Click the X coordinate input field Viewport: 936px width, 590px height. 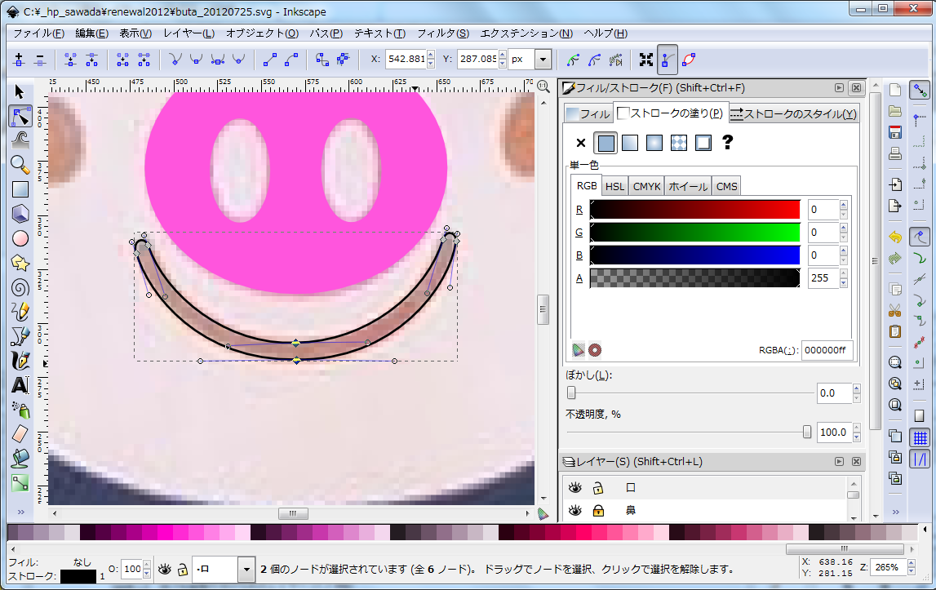(406, 59)
